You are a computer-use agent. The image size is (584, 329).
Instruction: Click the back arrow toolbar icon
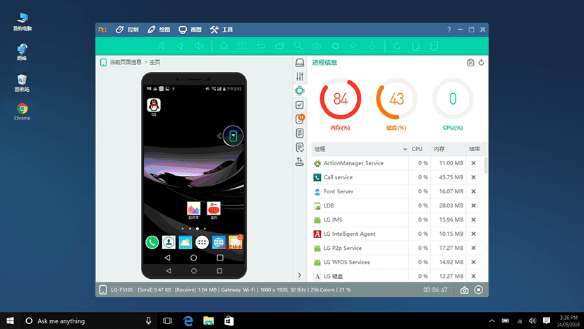click(x=261, y=46)
